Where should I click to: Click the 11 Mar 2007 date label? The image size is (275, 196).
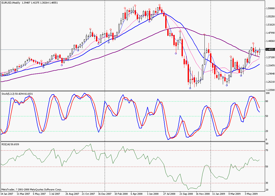click(23, 194)
